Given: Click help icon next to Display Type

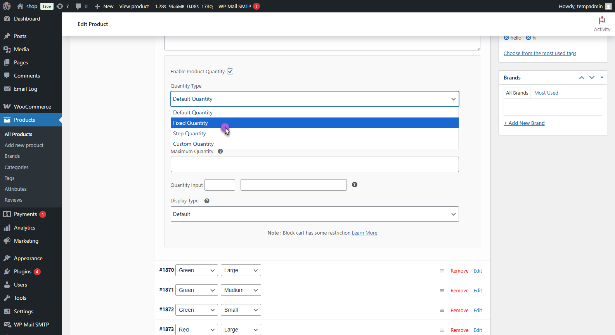Looking at the screenshot, I should [207, 201].
